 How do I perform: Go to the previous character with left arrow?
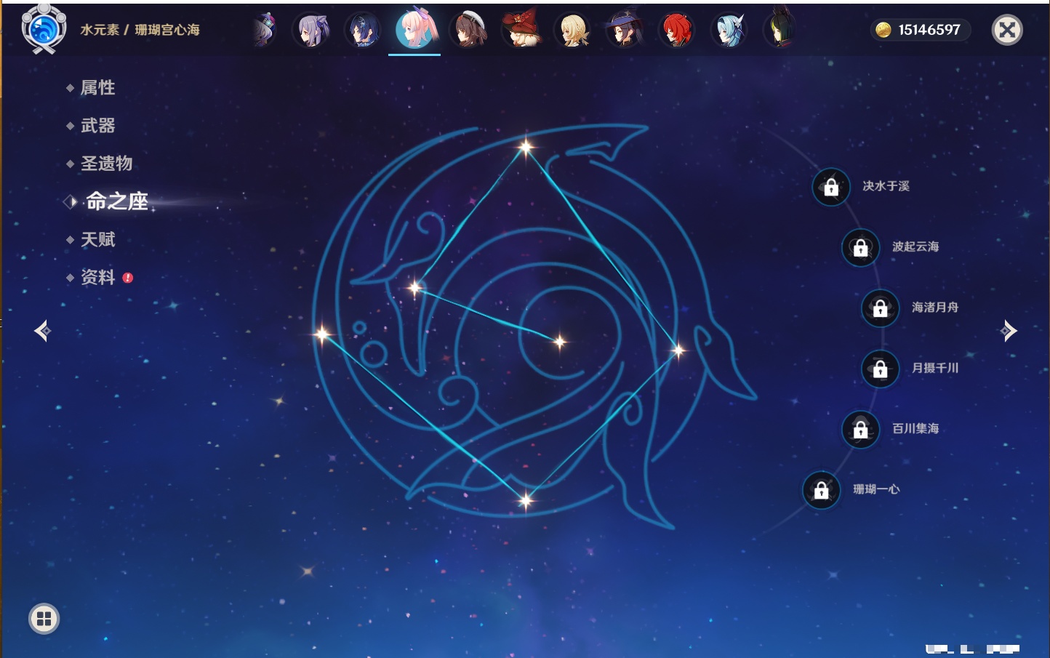(x=42, y=331)
